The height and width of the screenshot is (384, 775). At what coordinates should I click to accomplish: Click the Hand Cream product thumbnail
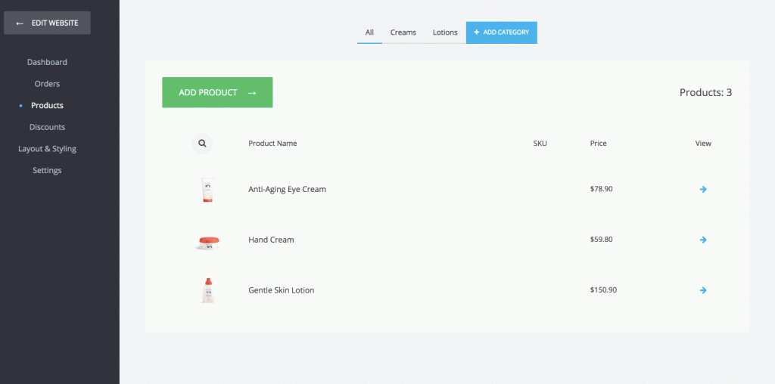coord(207,241)
